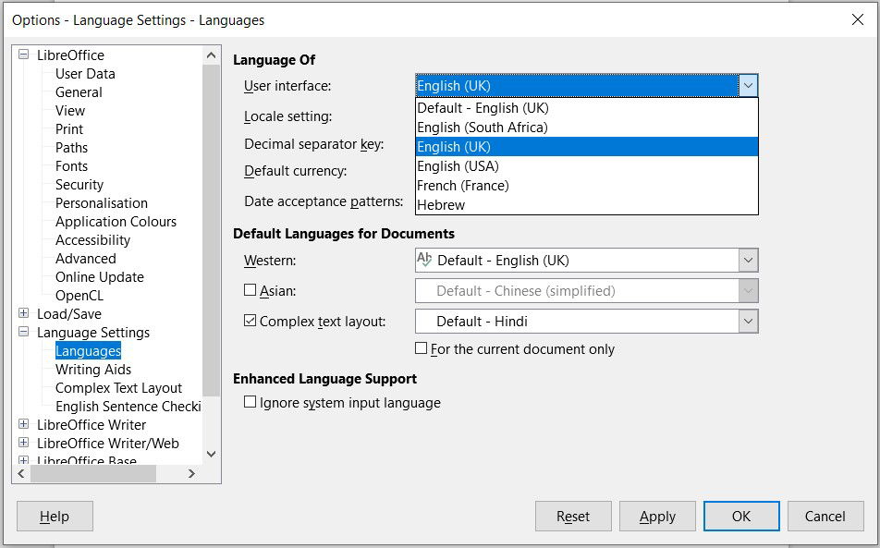
Task: Choose Default - English (UK) from list
Action: (x=586, y=108)
